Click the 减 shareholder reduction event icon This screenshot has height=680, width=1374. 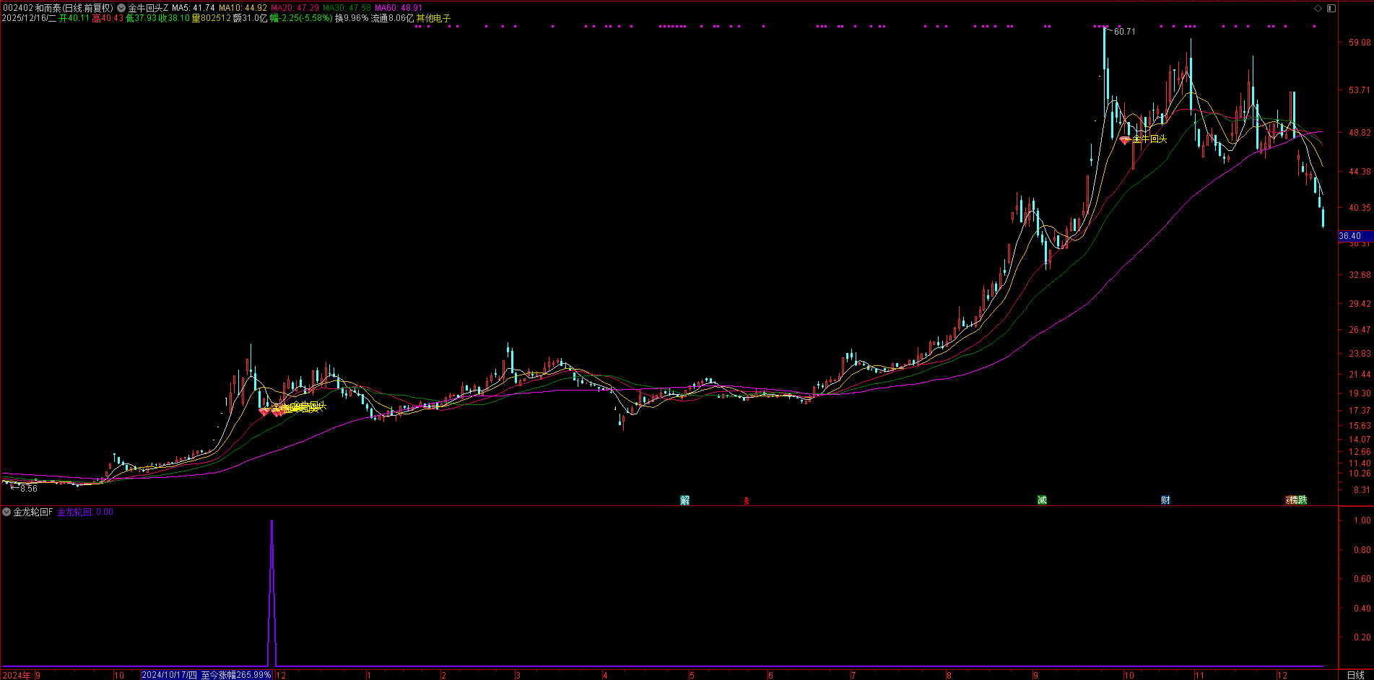(x=1043, y=499)
